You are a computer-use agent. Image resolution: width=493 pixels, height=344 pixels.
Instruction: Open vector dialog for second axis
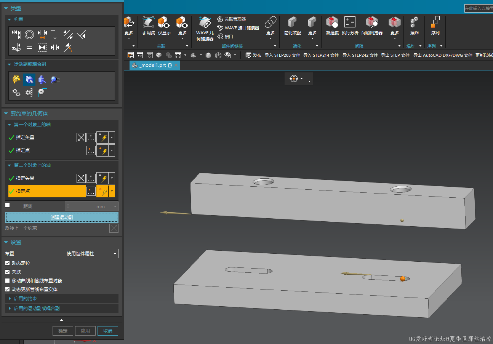tap(91, 178)
